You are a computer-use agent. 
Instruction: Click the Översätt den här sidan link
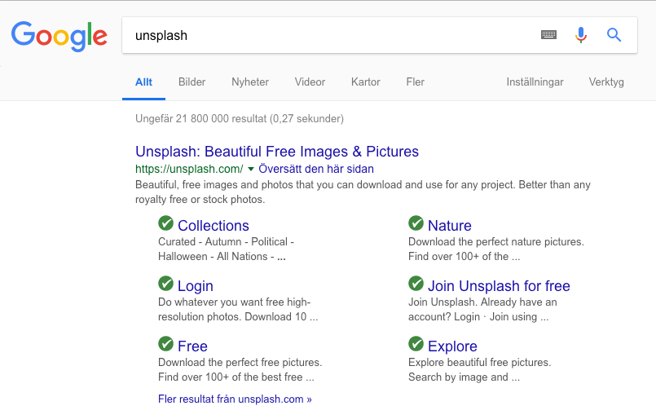pyautogui.click(x=316, y=169)
